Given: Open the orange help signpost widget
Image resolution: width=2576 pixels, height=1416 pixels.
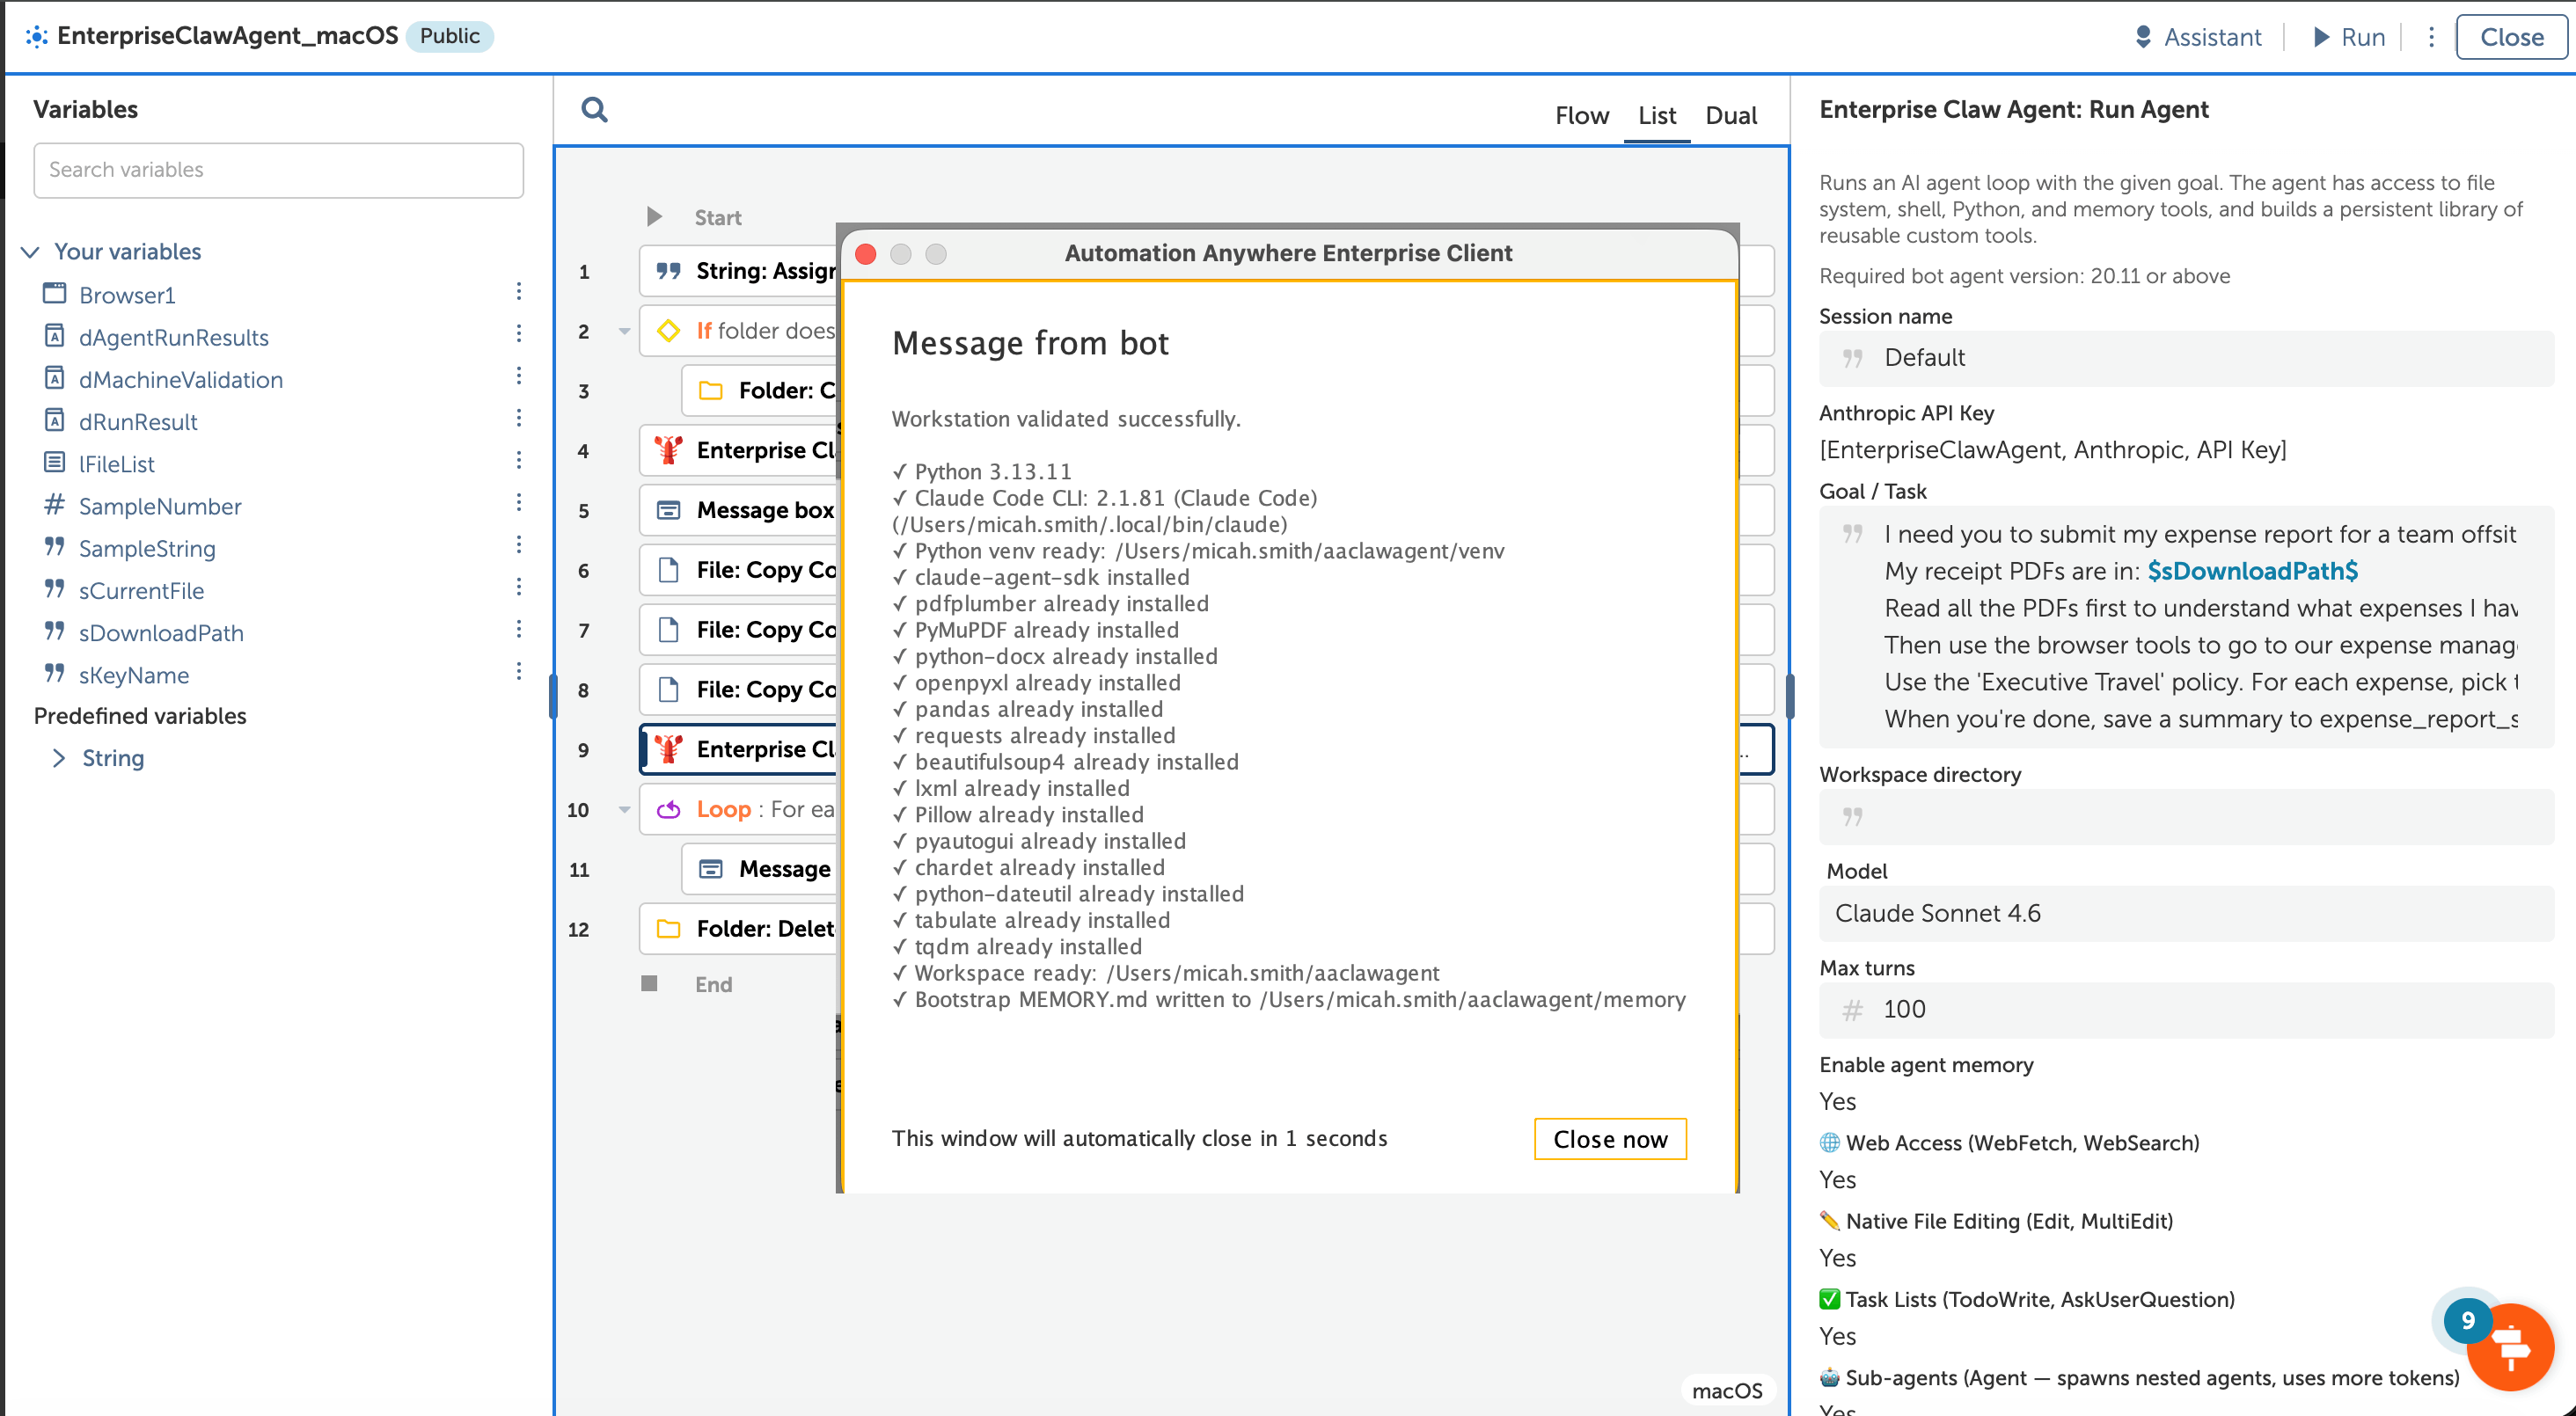Looking at the screenshot, I should [x=2510, y=1347].
